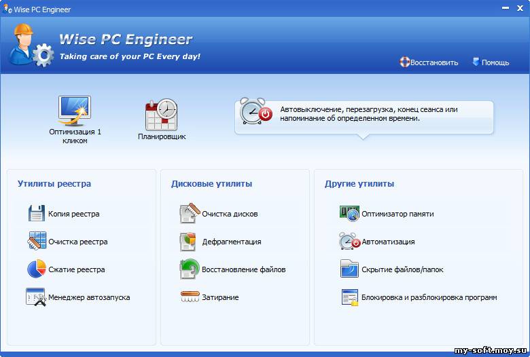Launch the Оптимизация 1 кликом monitor icon
The image size is (530, 357).
(x=75, y=111)
